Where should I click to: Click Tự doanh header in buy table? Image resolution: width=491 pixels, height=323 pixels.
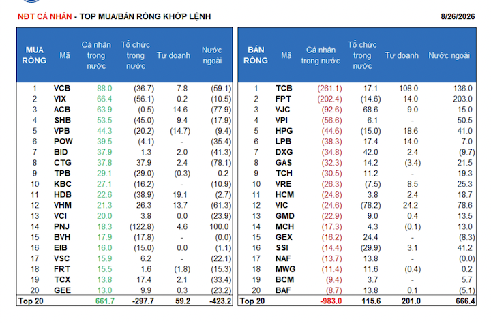point(173,55)
